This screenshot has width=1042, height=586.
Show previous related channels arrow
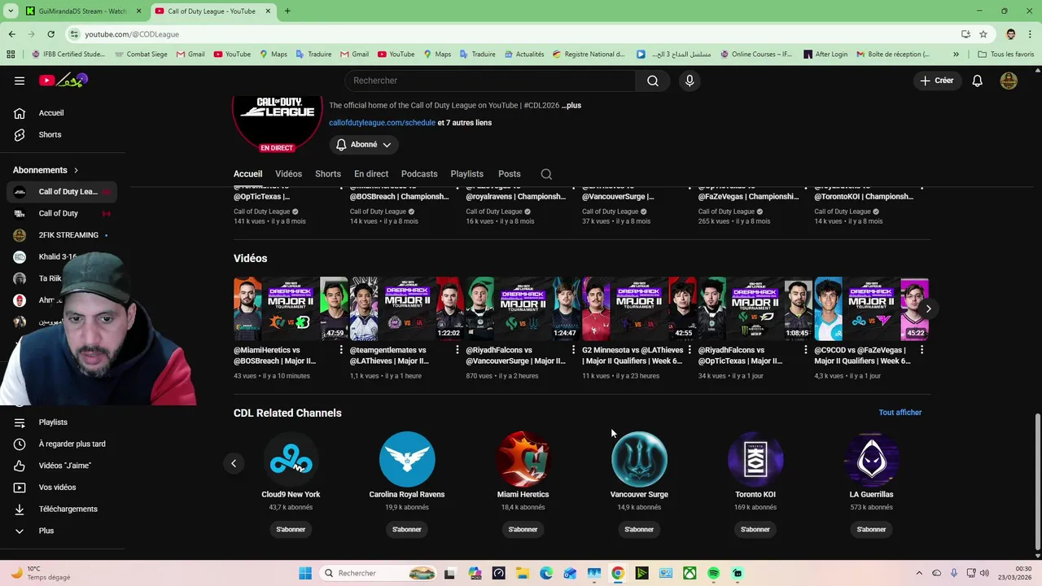[x=233, y=464]
